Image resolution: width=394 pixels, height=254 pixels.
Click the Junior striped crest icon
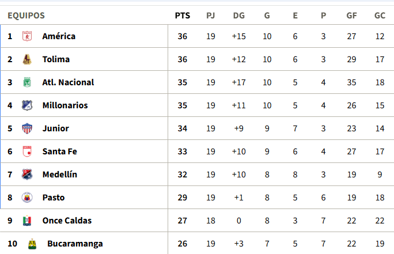tap(27, 128)
